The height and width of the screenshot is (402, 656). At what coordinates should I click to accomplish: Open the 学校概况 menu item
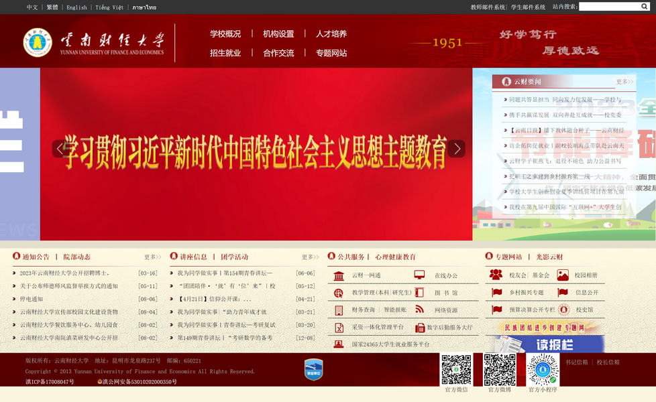[x=225, y=33]
